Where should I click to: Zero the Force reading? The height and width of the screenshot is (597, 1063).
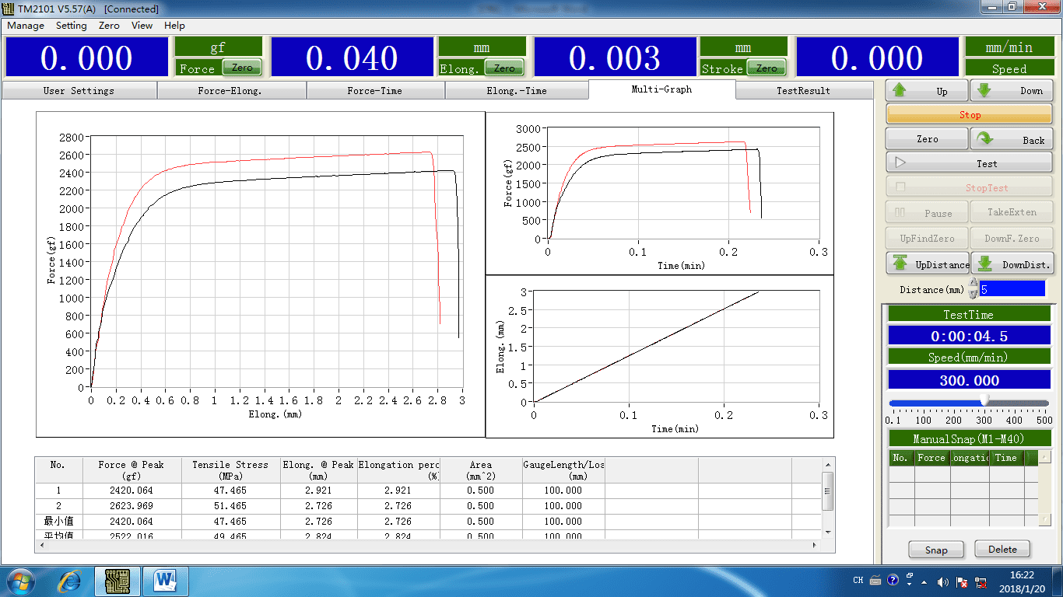point(242,68)
